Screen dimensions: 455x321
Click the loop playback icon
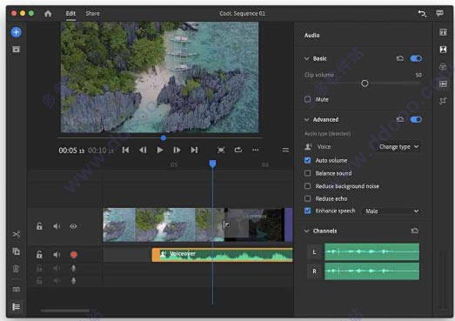coord(238,150)
